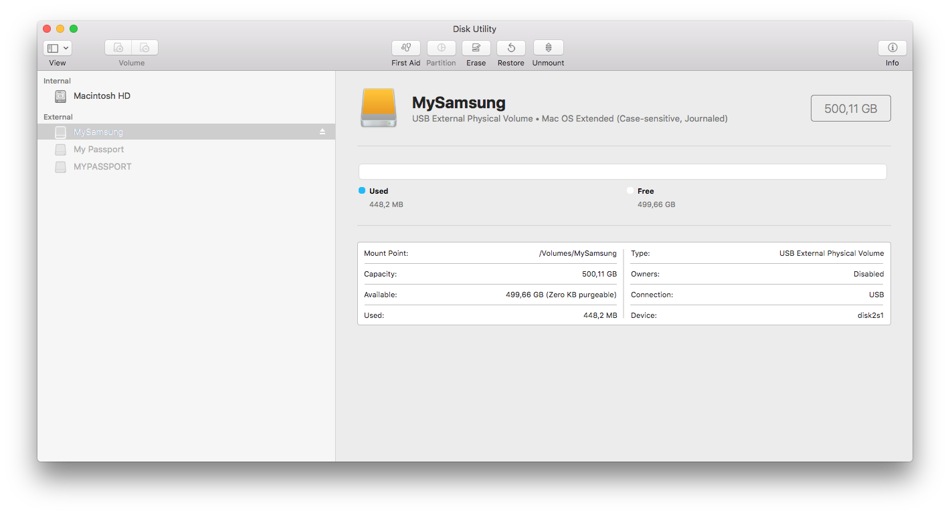Click the External section header

(x=58, y=117)
